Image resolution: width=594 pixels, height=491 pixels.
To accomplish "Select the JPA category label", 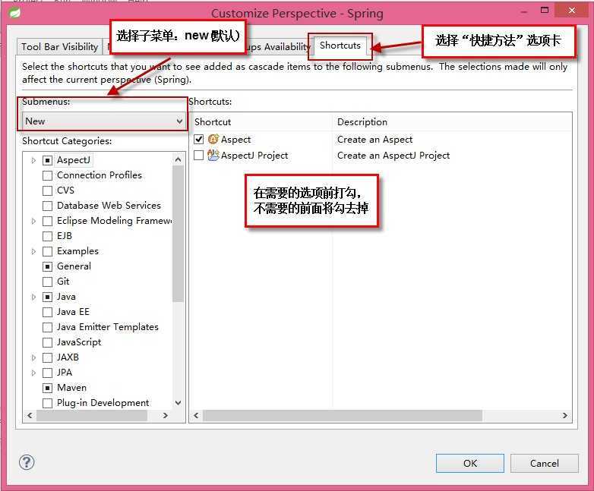I will (65, 373).
